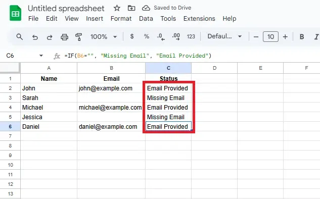This screenshot has height=199, width=320.
Task: Format as percent
Action: coord(146,36)
